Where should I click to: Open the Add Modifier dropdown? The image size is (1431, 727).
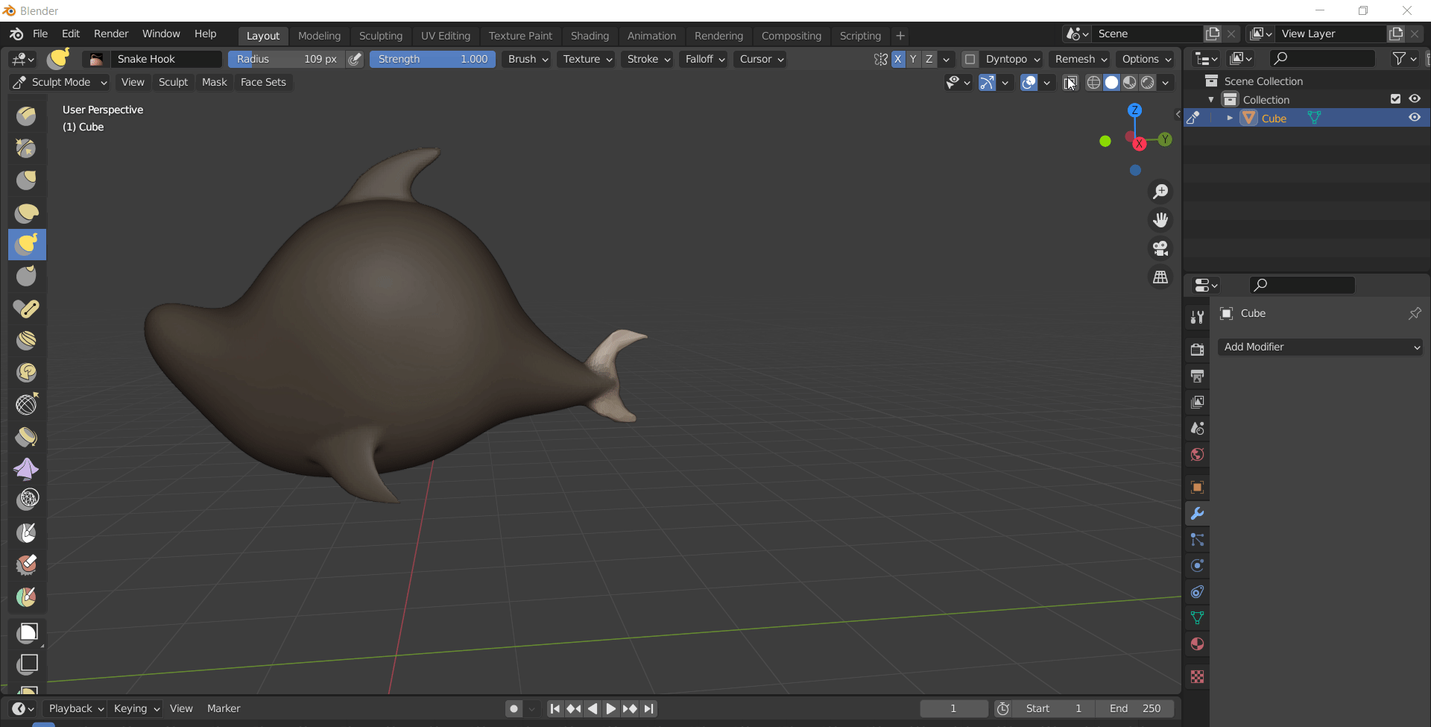point(1320,347)
